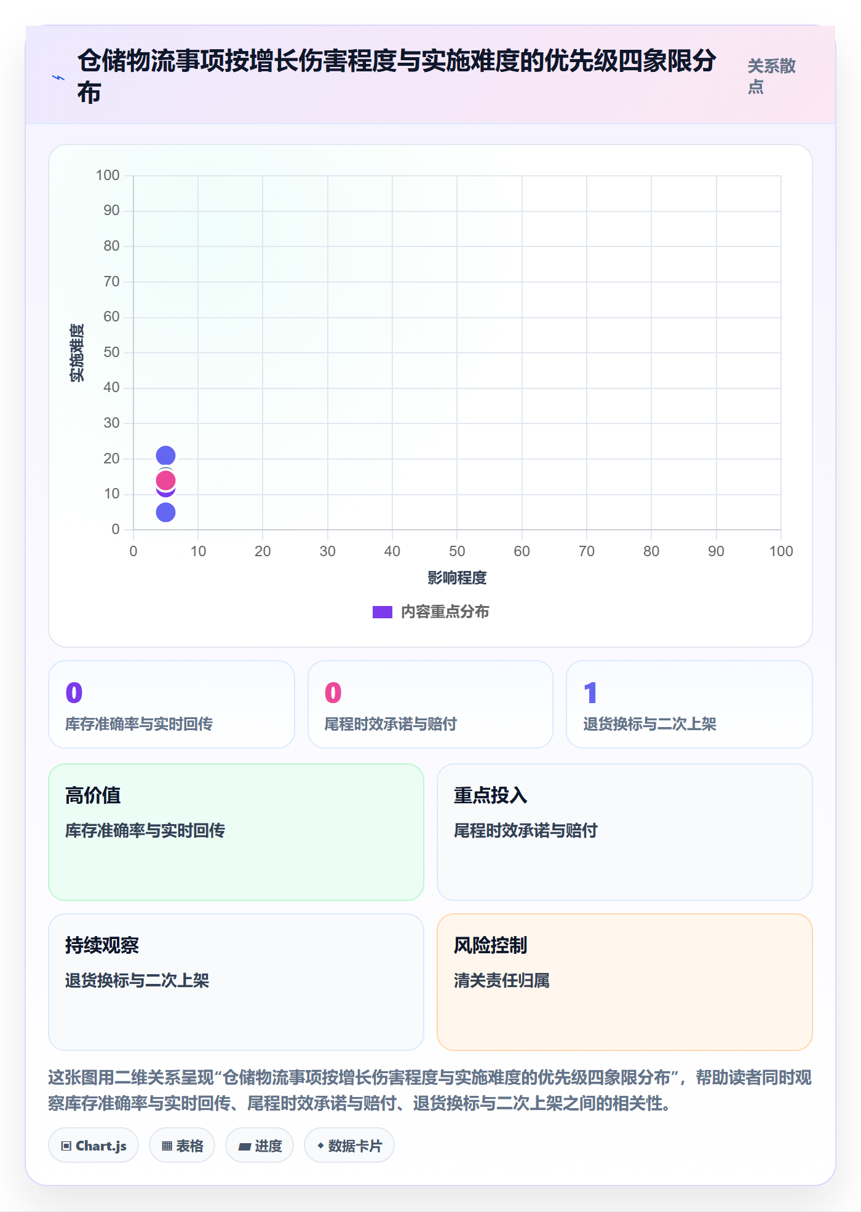The image size is (861, 1212).
Task: Click the blue lightning bolt icon beside the title
Action: click(58, 78)
